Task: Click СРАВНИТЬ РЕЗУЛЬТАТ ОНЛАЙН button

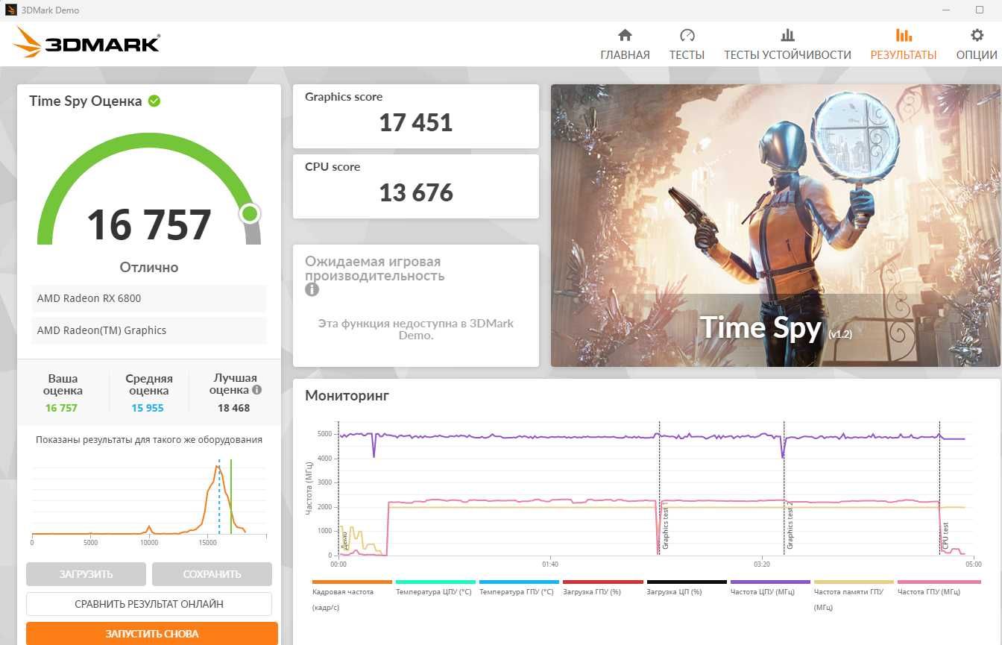Action: [x=149, y=604]
